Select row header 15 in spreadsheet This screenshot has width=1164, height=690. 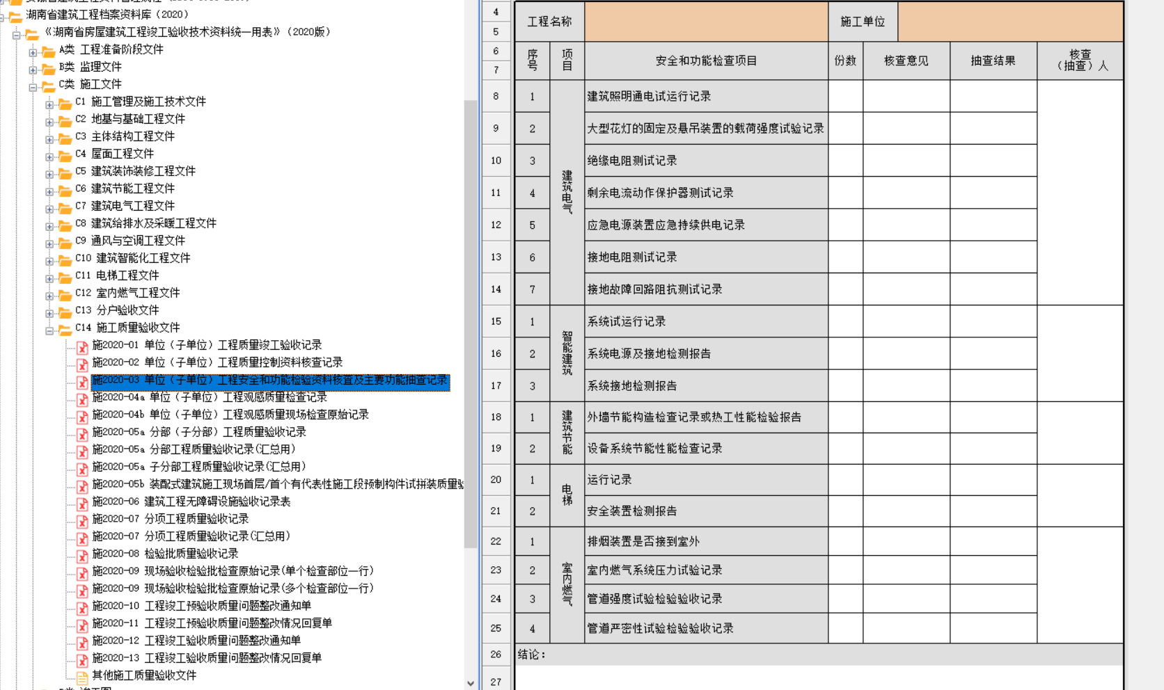(496, 321)
